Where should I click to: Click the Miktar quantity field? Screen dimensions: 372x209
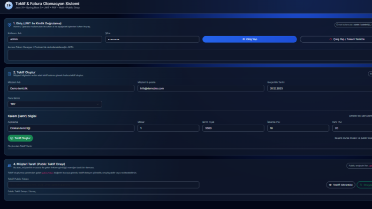[168, 128]
